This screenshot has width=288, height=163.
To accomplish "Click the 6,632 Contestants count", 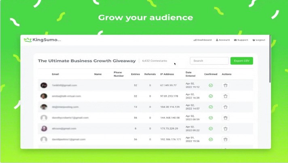I will (155, 61).
